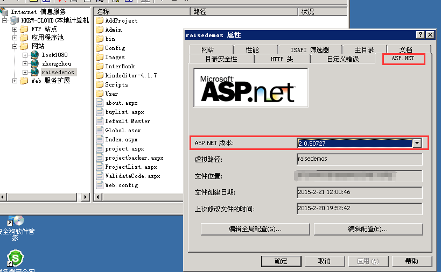Select the User folder icon
The height and width of the screenshot is (272, 441).
pyautogui.click(x=100, y=94)
